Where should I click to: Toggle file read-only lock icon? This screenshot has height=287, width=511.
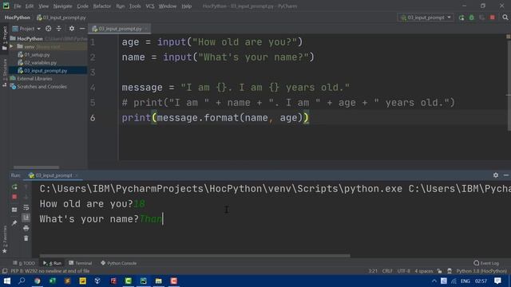[x=439, y=271]
